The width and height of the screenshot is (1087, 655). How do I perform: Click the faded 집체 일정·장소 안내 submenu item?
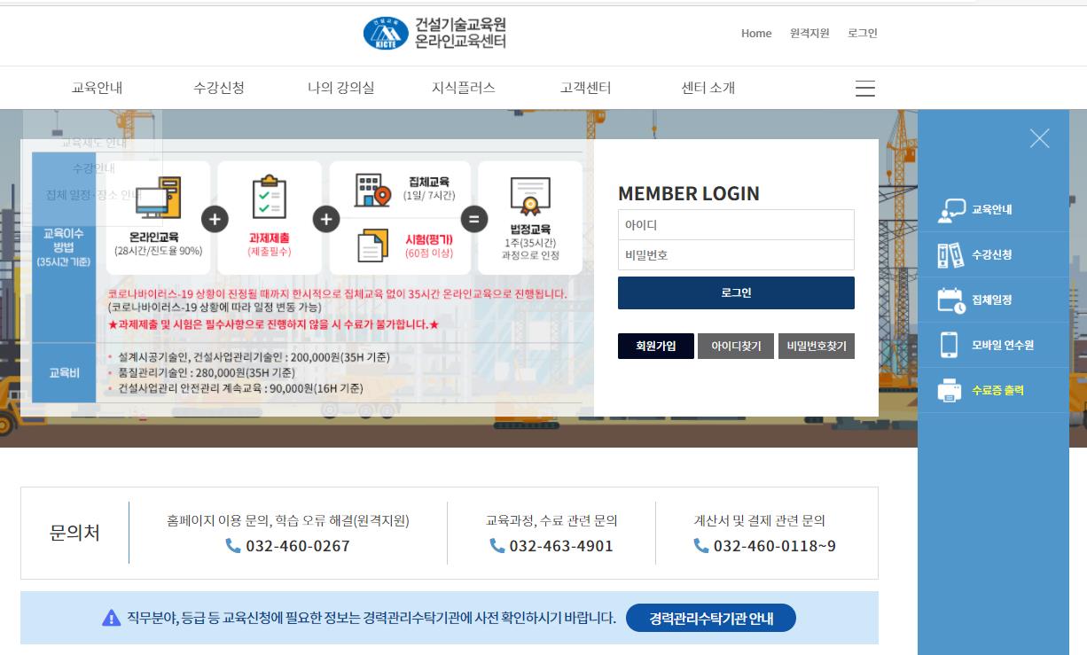pos(93,194)
